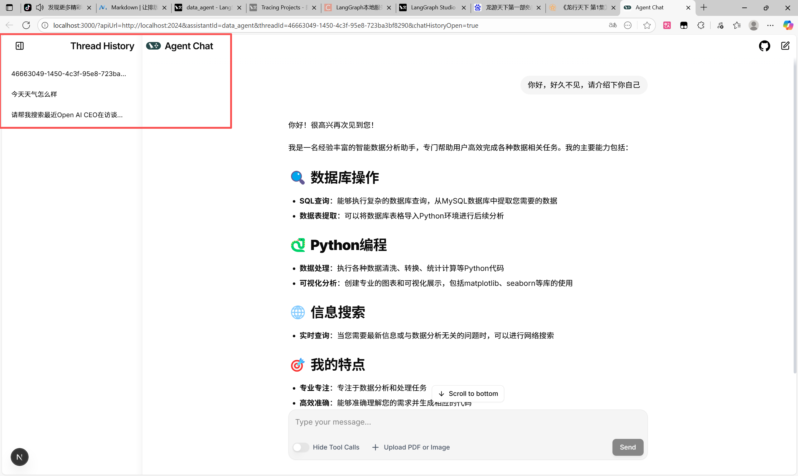Add page to favorites star icon
This screenshot has height=476, width=798.
coord(647,25)
